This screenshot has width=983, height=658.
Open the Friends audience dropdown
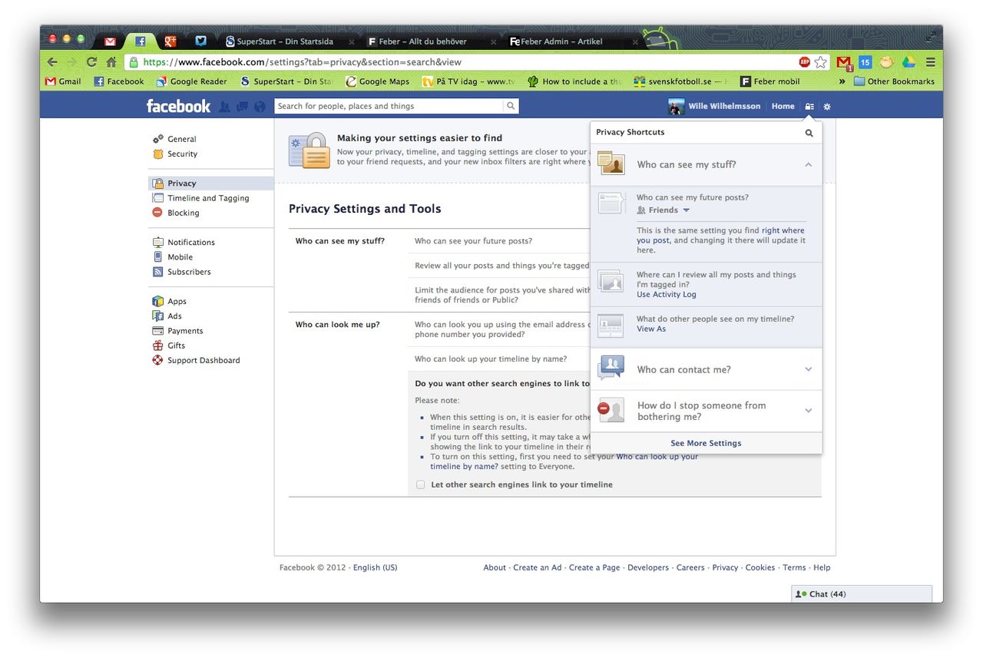coord(664,210)
